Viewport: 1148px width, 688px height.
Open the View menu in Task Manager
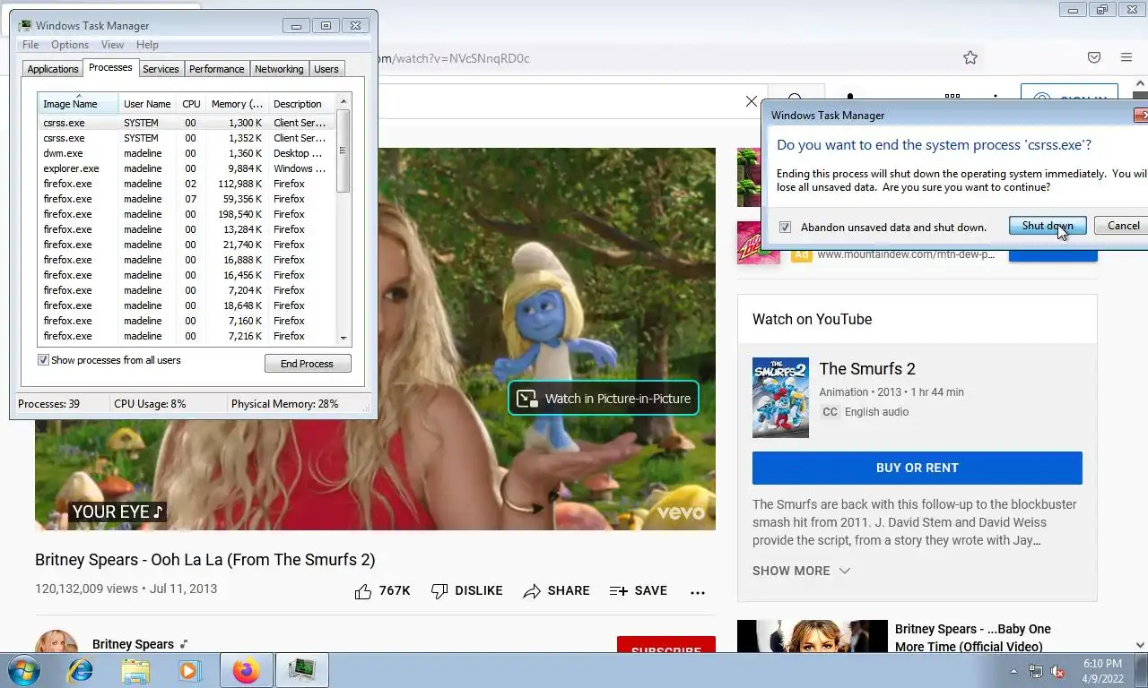[x=112, y=45]
